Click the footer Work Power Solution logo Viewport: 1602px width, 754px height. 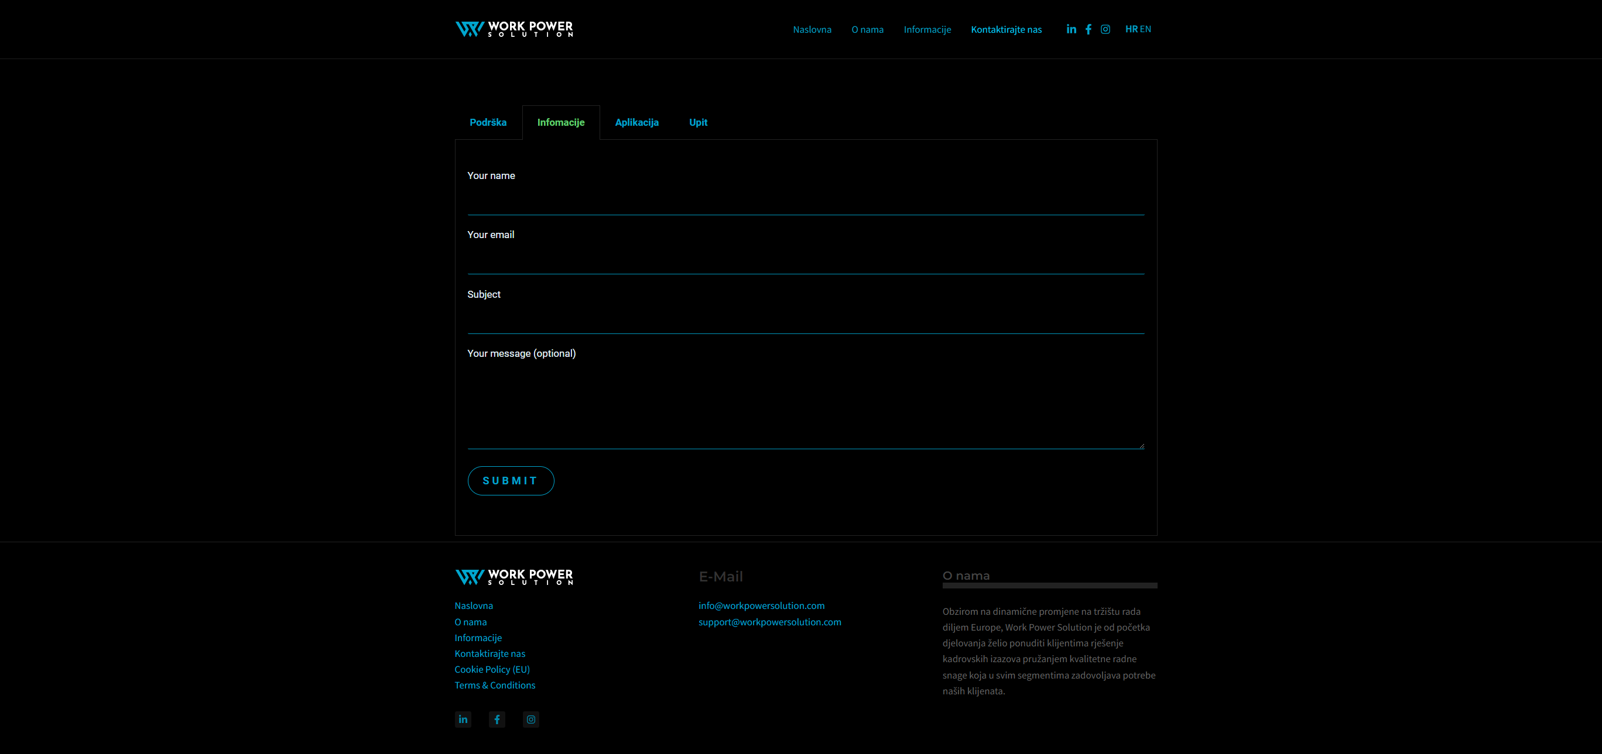tap(514, 577)
